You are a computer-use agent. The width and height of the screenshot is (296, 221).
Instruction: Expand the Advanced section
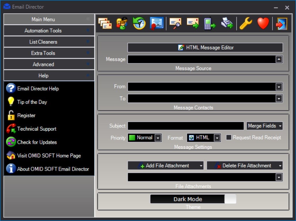49,64
